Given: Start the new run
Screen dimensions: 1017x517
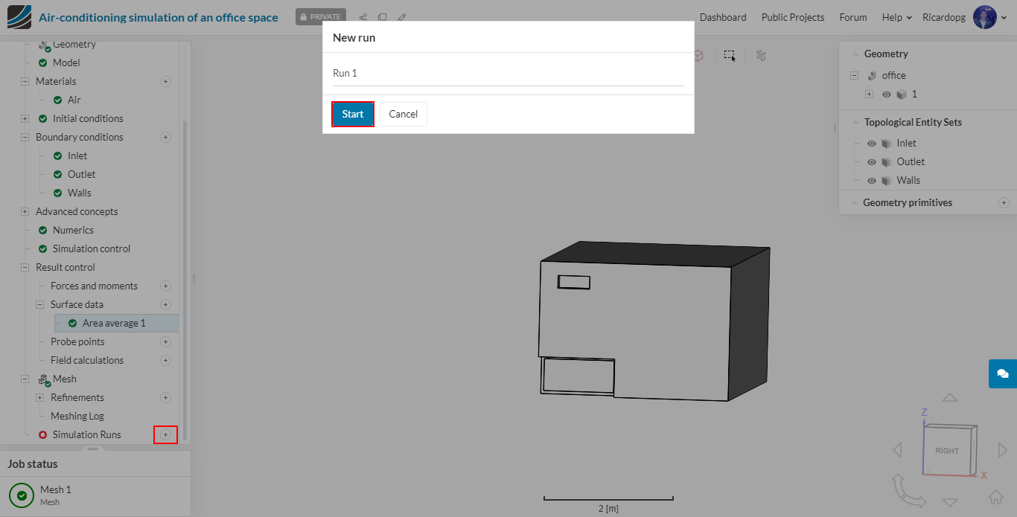Looking at the screenshot, I should (x=353, y=114).
